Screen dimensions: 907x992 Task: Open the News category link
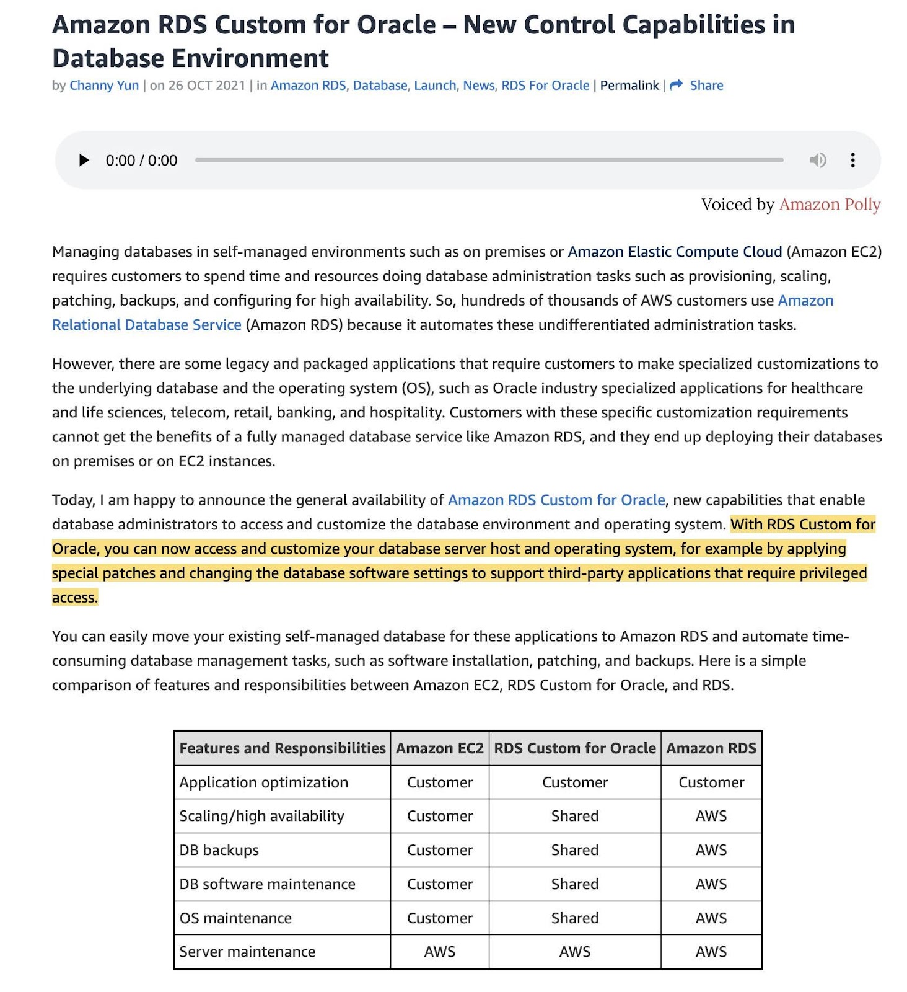click(479, 86)
